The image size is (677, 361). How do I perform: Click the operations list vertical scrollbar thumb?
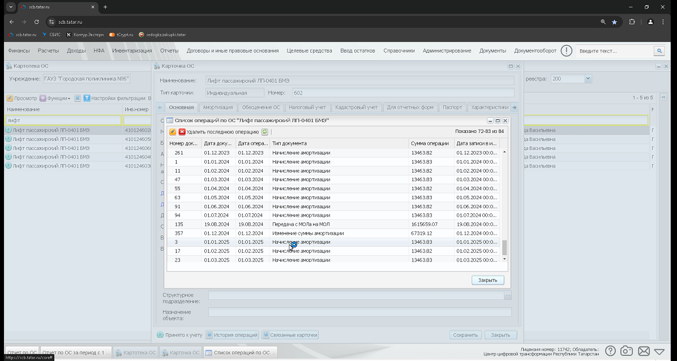(504, 247)
